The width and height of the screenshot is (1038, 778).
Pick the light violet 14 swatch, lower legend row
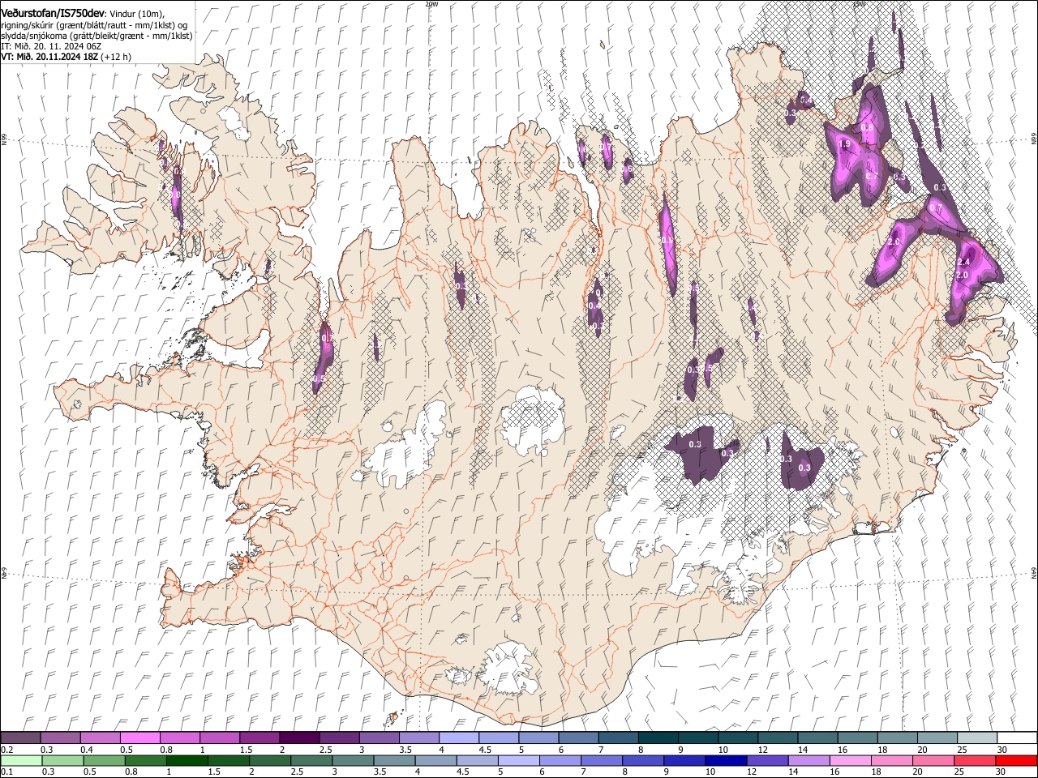(x=809, y=760)
